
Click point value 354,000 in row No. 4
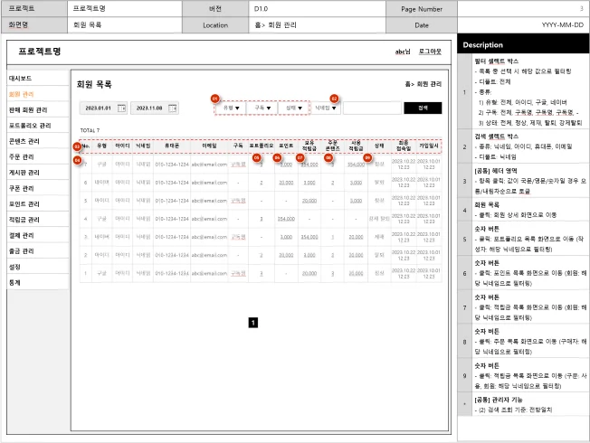pos(286,219)
